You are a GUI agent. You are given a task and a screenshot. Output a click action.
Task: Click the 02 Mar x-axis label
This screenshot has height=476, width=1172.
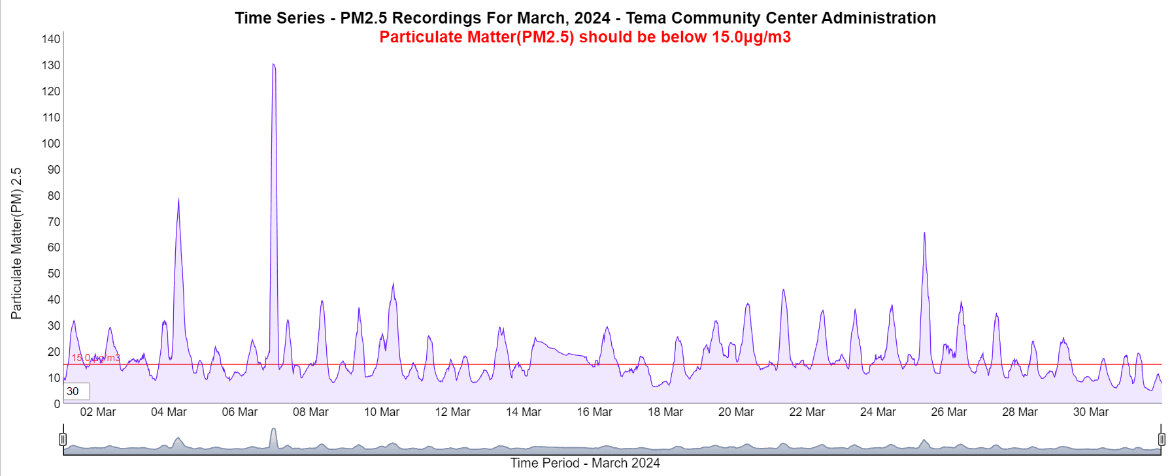97,412
